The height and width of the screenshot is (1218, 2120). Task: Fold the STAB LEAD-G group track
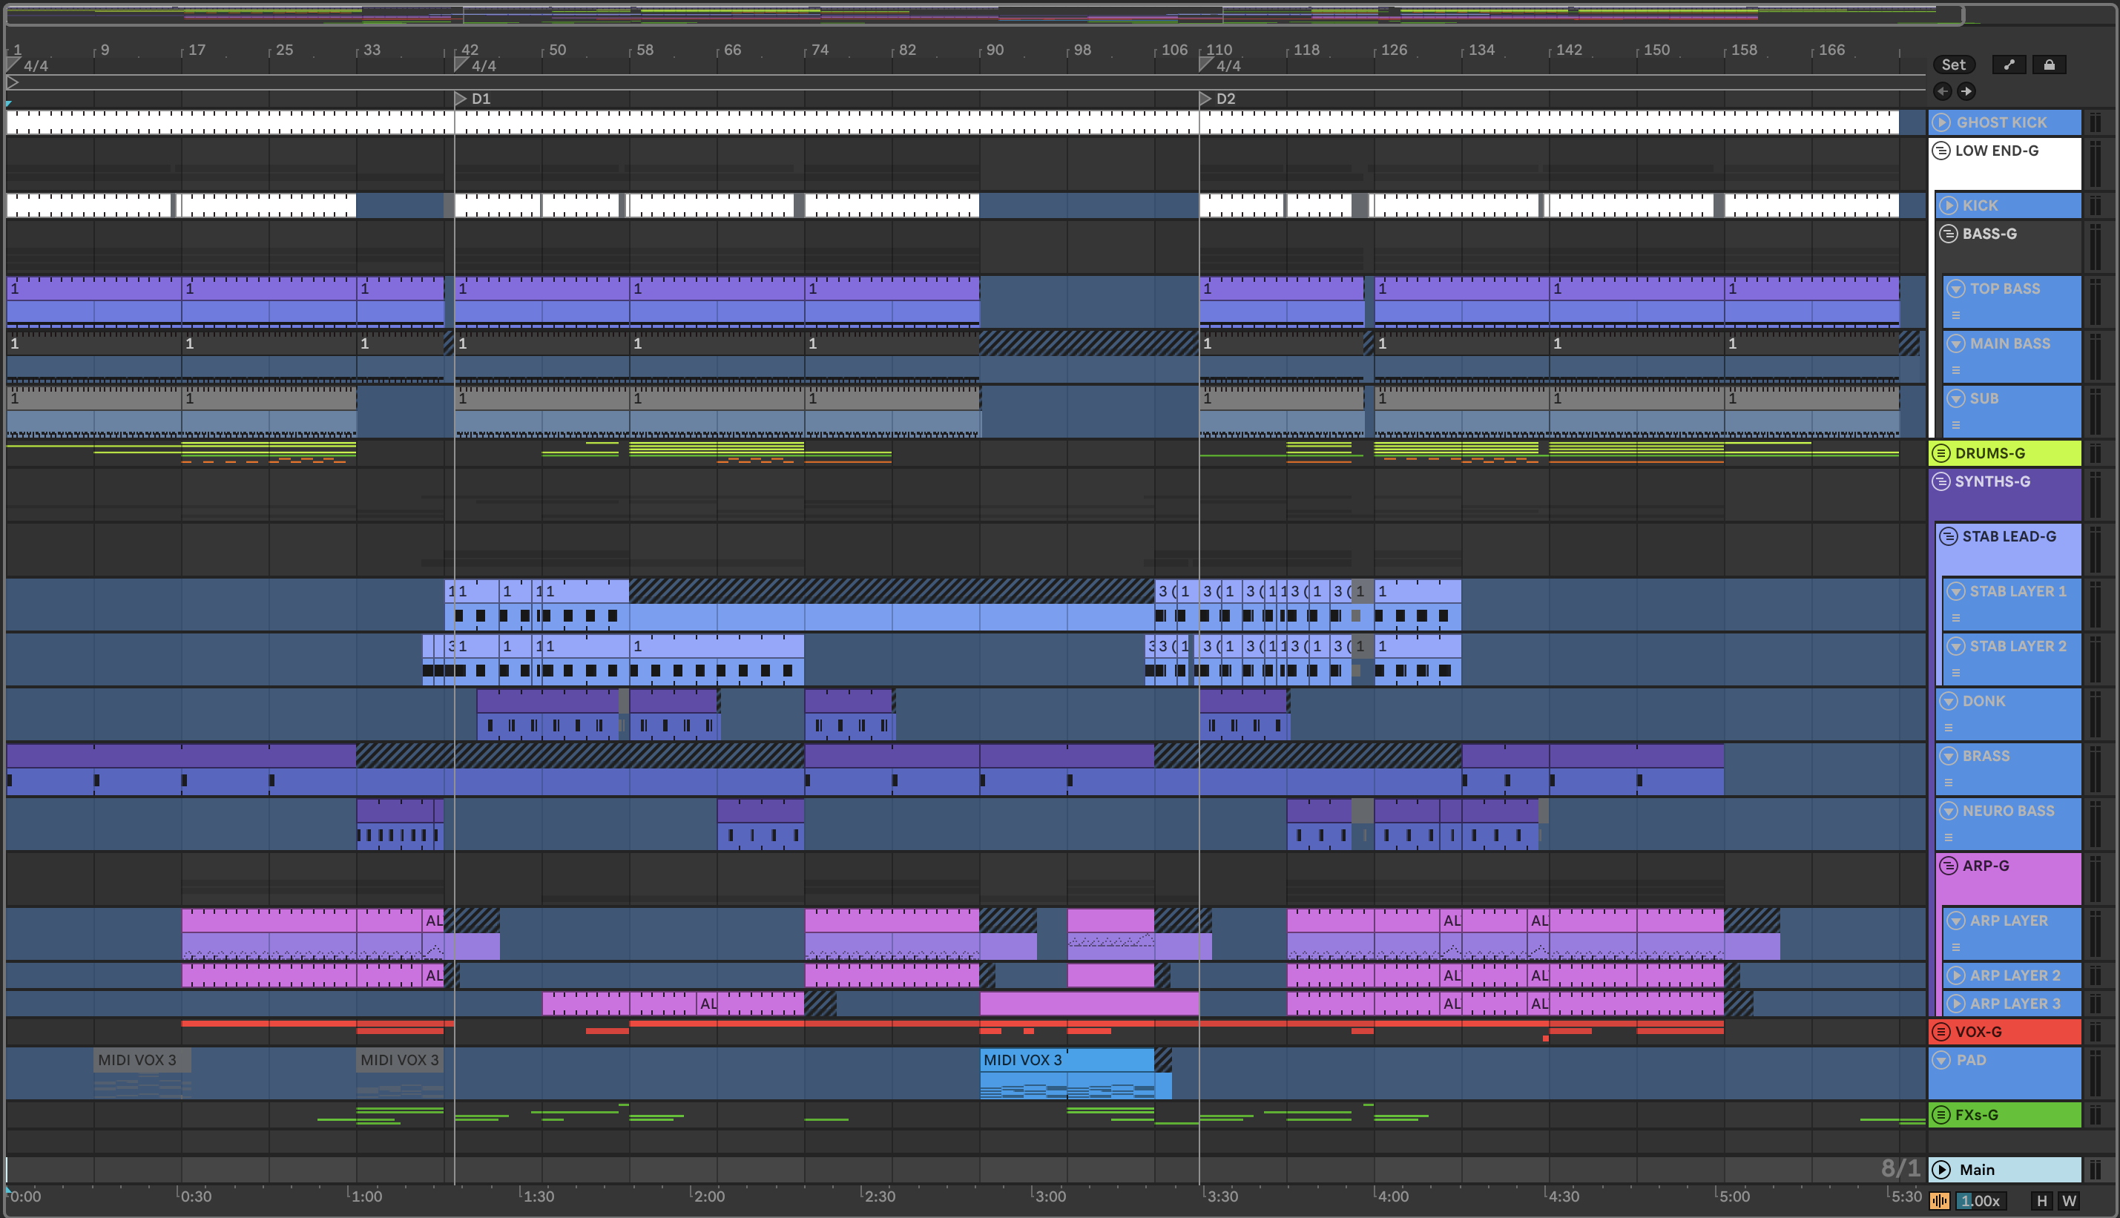point(1949,536)
